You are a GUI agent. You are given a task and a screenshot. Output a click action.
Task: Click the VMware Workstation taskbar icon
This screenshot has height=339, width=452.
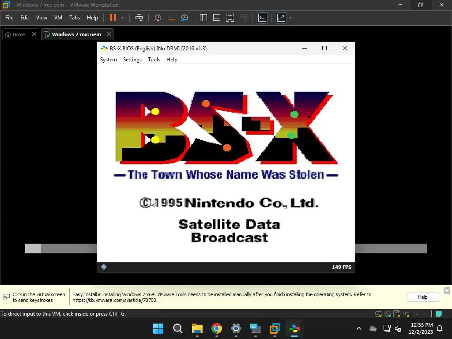click(x=275, y=328)
